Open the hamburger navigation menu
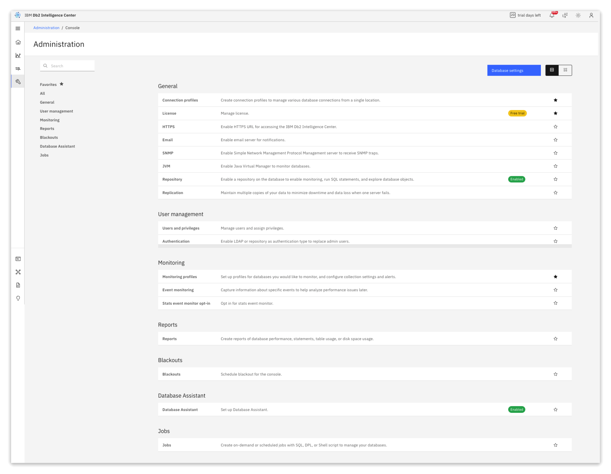The width and height of the screenshot is (611, 474). [x=18, y=29]
